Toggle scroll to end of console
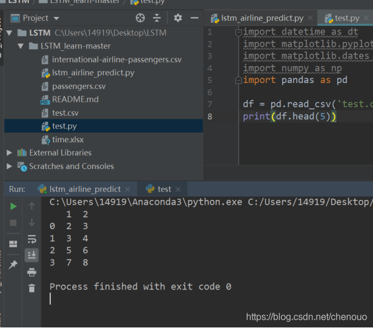The width and height of the screenshot is (373, 328). coord(32,256)
